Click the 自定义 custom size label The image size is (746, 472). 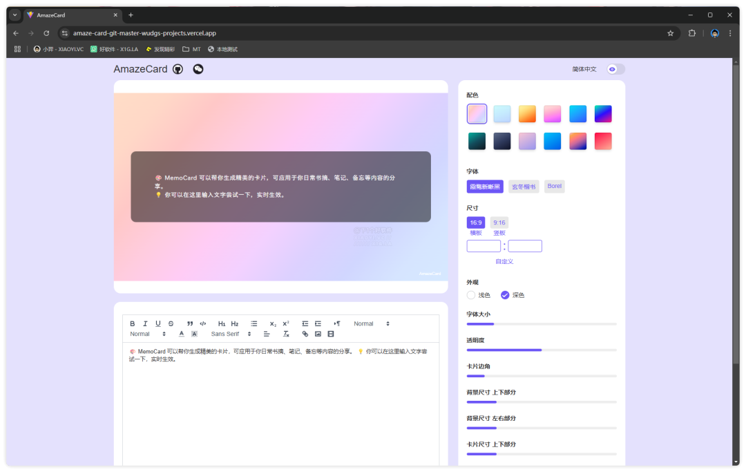point(504,262)
